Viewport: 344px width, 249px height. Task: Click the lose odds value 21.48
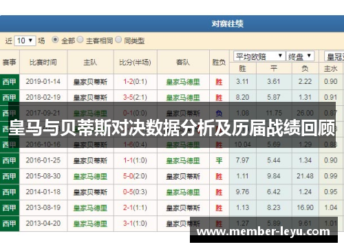[x=305, y=176]
